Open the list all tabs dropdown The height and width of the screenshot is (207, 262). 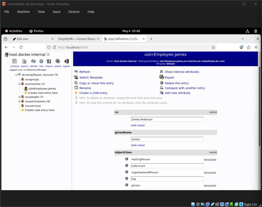242,39
